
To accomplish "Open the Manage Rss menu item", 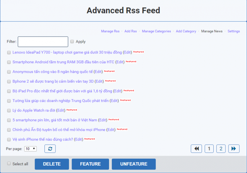I will (x=110, y=31).
